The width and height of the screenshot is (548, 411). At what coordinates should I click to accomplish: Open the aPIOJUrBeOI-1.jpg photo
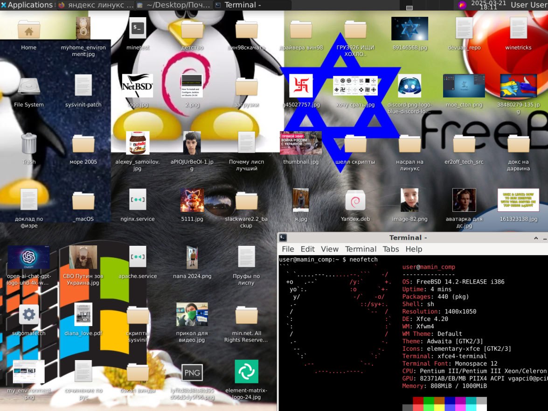point(192,143)
